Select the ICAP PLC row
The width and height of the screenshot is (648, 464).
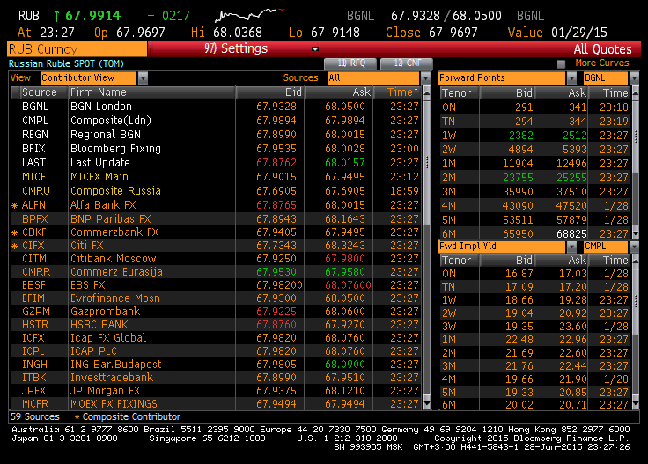point(216,351)
